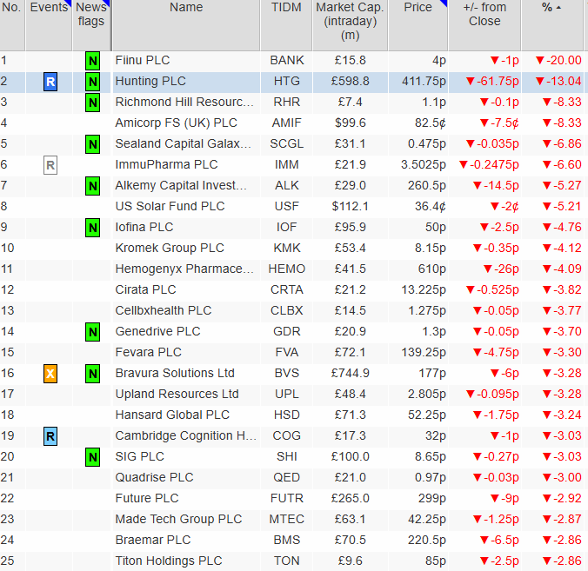This screenshot has width=588, height=571.
Task: Click blue R event icon for Hunting PLC
Action: pos(50,82)
